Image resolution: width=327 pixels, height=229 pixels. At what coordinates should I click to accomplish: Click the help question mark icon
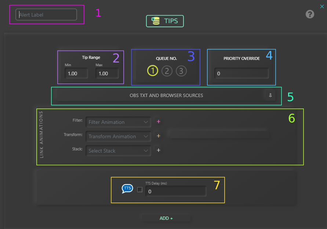coord(310,14)
